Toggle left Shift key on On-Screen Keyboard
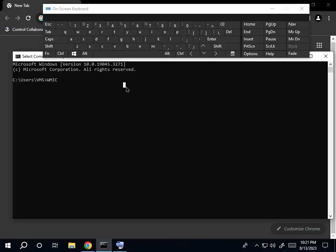 click(59, 46)
